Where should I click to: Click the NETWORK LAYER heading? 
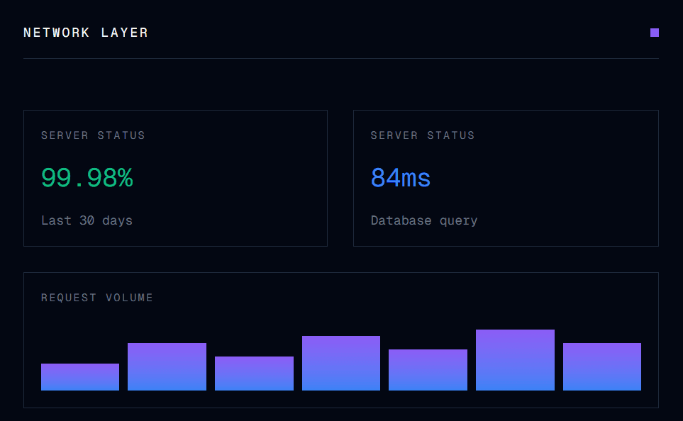point(86,33)
